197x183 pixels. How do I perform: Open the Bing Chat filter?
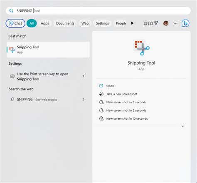click(x=15, y=23)
